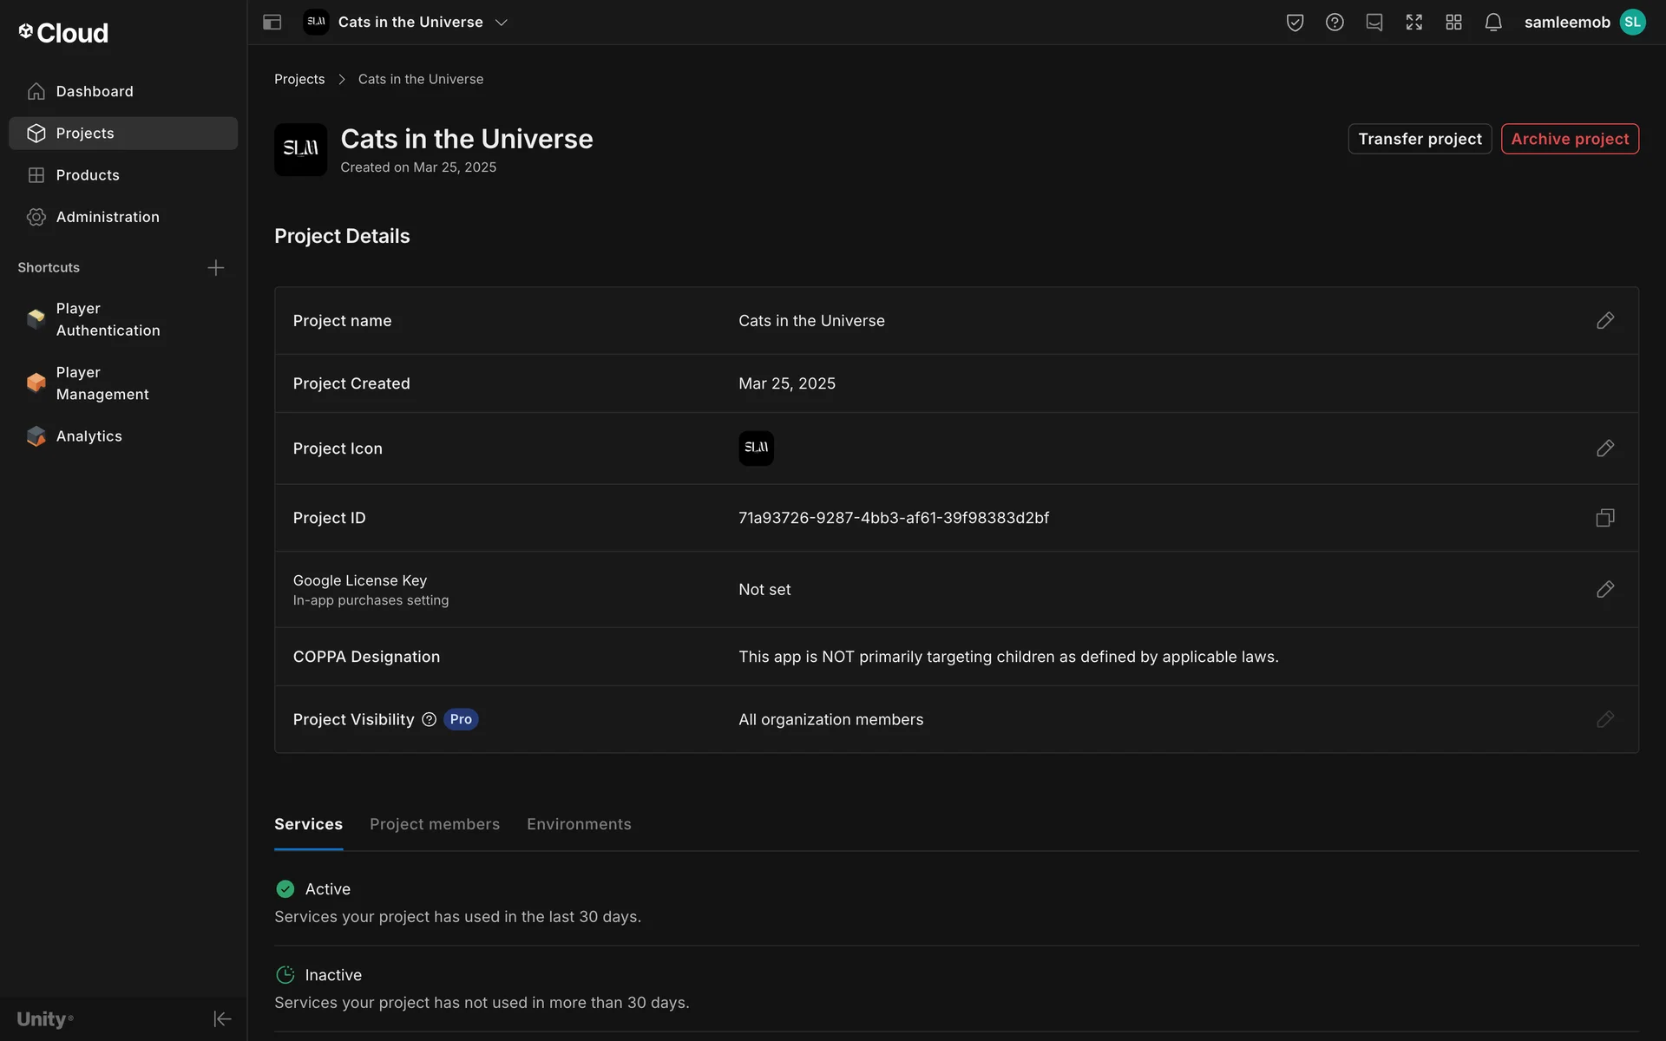Collapse the left sidebar using arrow icon
Viewport: 1666px width, 1041px height.
point(222,1018)
